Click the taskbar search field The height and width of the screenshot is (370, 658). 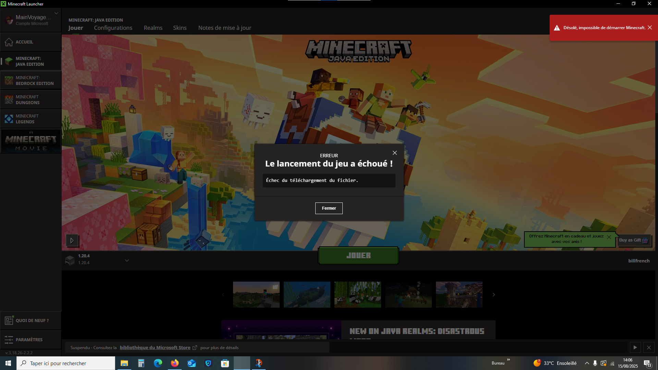(66, 363)
